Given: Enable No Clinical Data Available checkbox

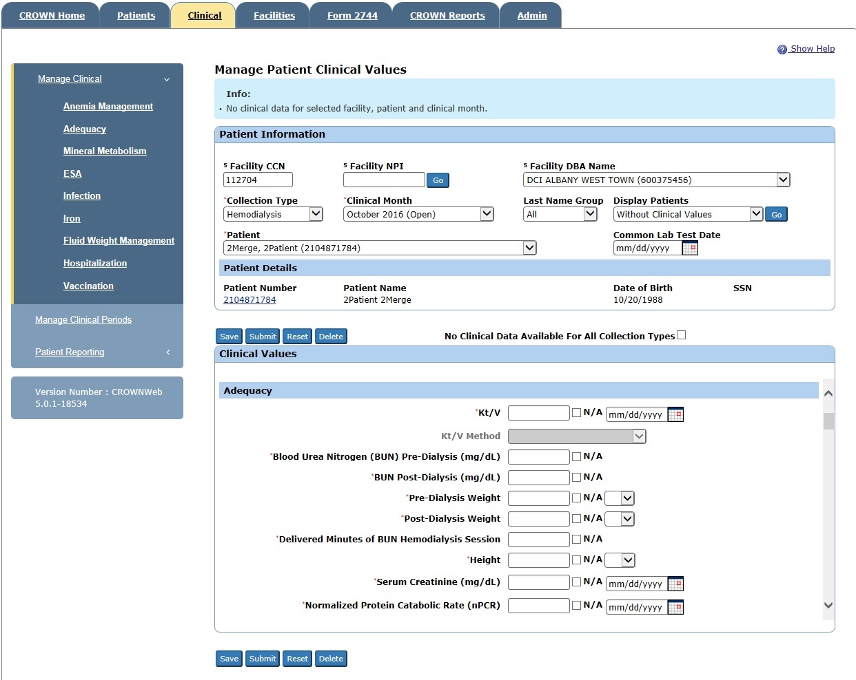Looking at the screenshot, I should tap(681, 335).
